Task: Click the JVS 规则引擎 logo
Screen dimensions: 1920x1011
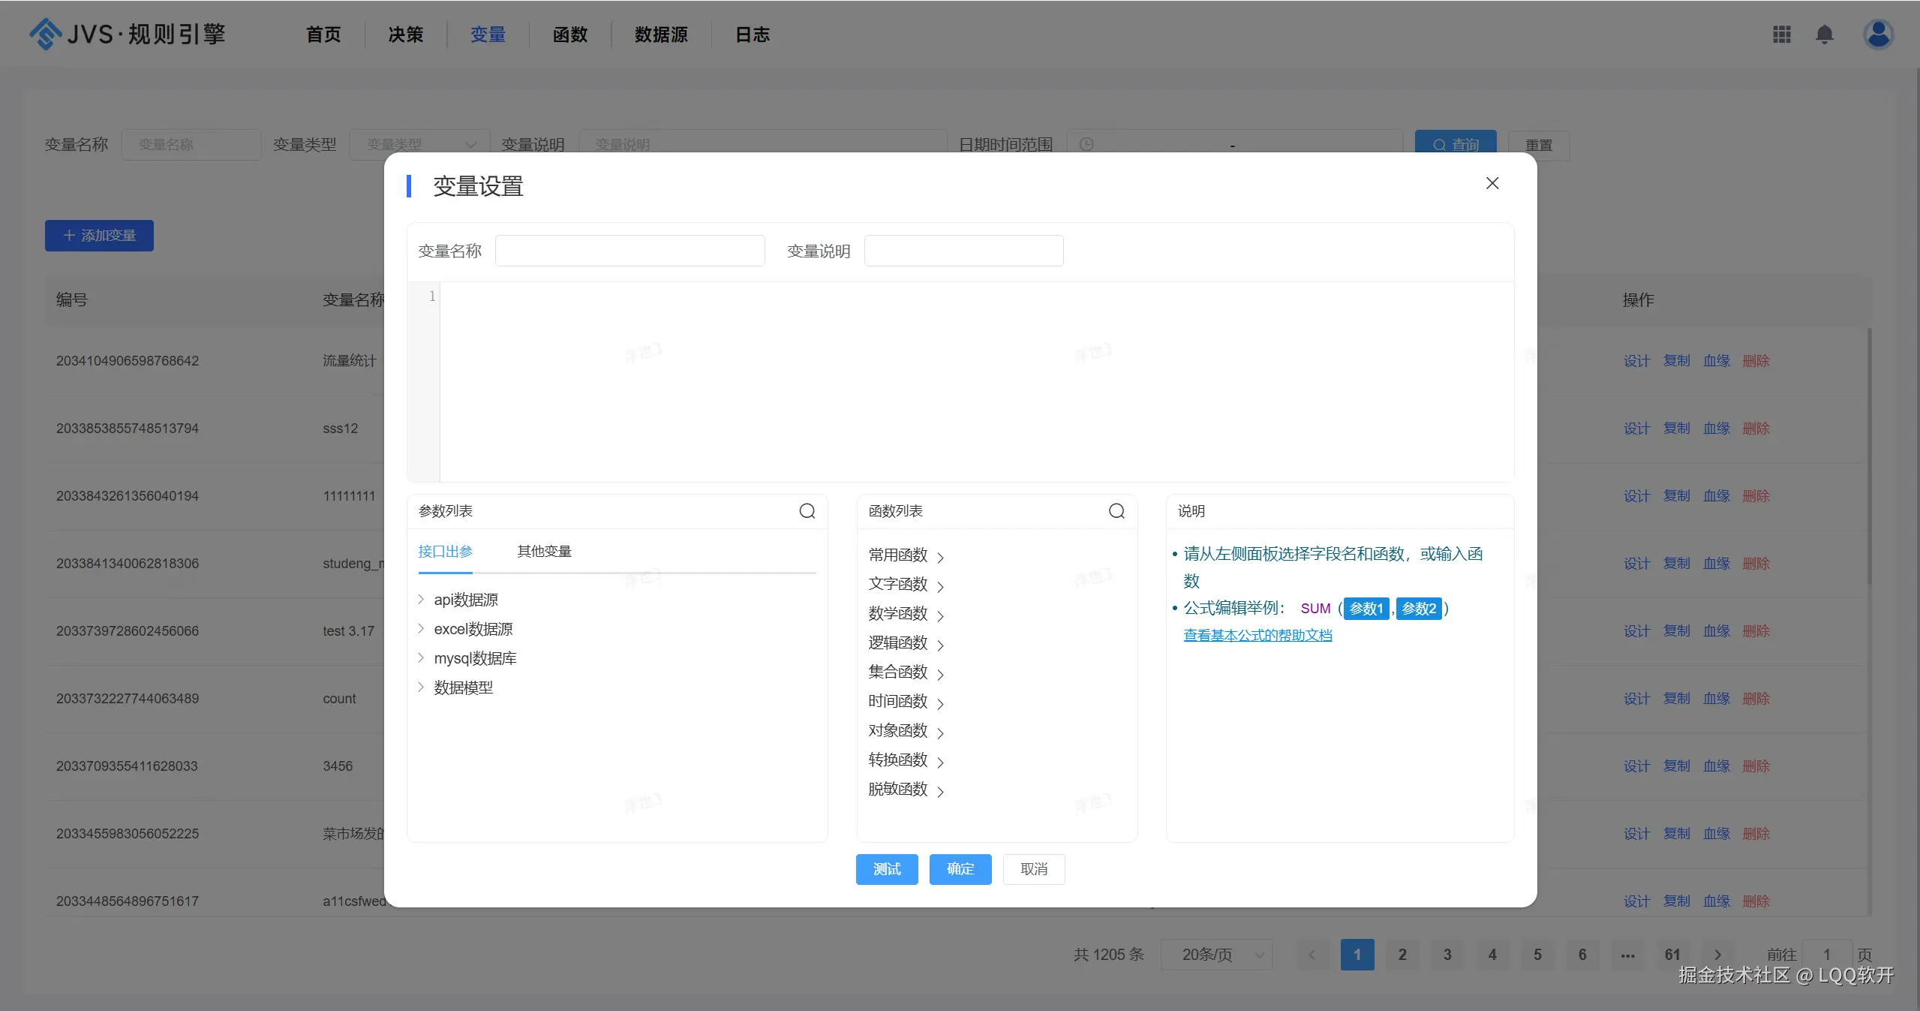Action: tap(128, 35)
